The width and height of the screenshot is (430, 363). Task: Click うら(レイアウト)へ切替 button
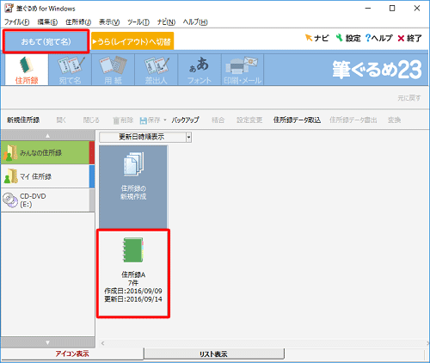(x=132, y=42)
